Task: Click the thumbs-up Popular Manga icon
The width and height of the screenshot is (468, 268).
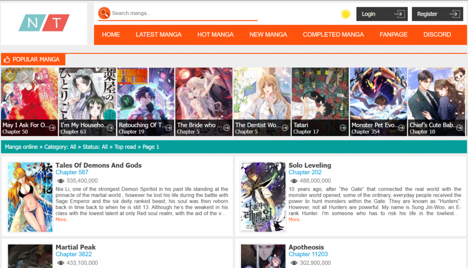Action: click(7, 60)
